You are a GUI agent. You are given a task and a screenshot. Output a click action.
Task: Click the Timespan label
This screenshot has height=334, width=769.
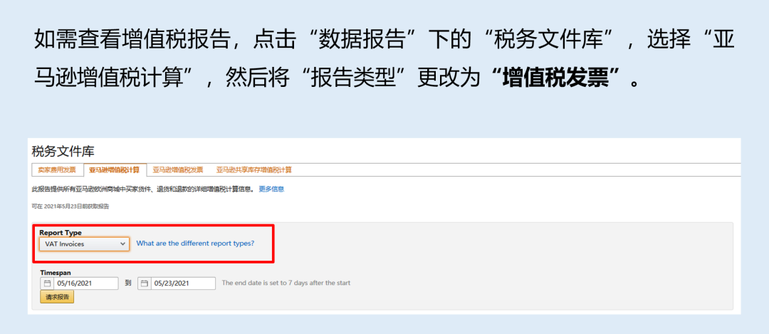[x=56, y=272]
